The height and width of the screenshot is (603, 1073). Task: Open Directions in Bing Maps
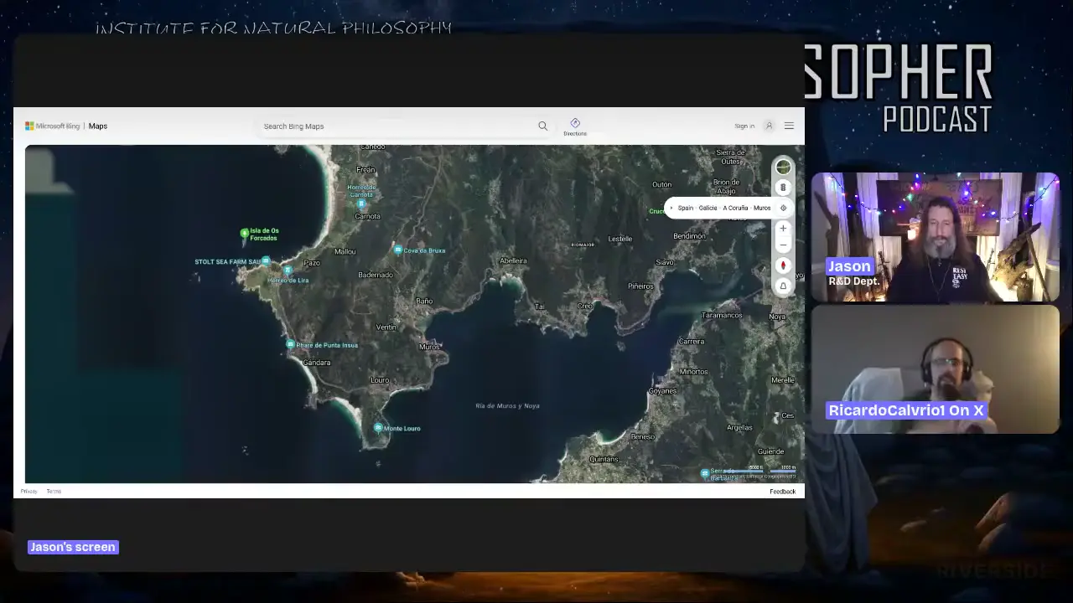coord(575,126)
